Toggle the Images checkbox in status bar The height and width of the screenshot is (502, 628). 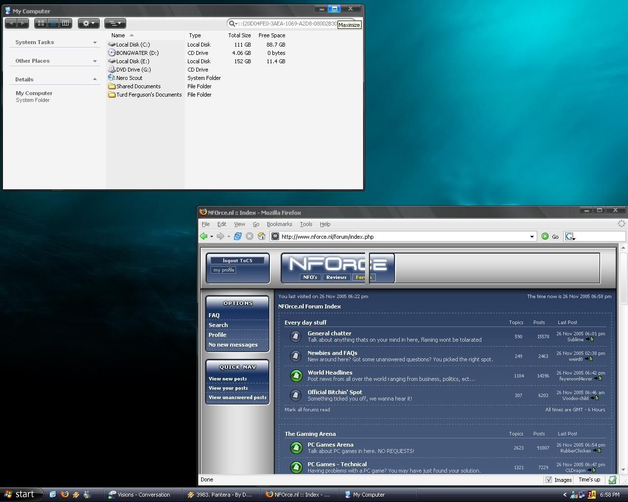click(x=549, y=480)
